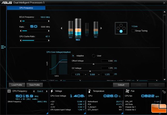Click the Fan monitor icon
This screenshot has height=115, width=167.
click(127, 91)
